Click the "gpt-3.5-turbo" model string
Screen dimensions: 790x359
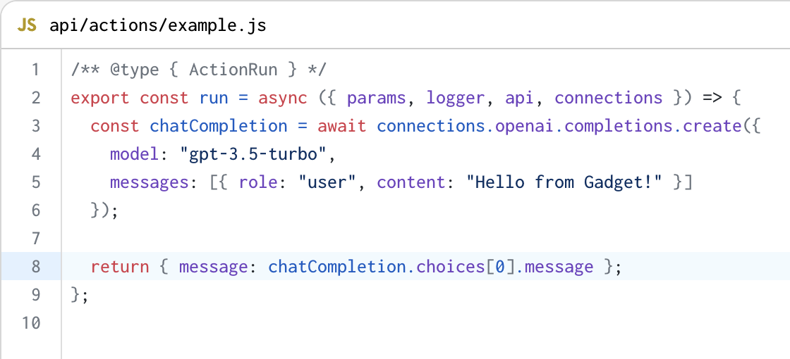pos(253,154)
